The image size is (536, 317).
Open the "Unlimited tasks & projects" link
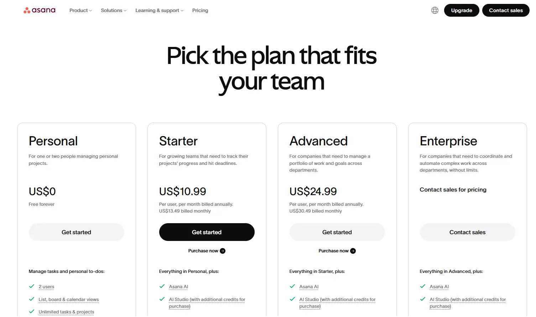click(66, 312)
